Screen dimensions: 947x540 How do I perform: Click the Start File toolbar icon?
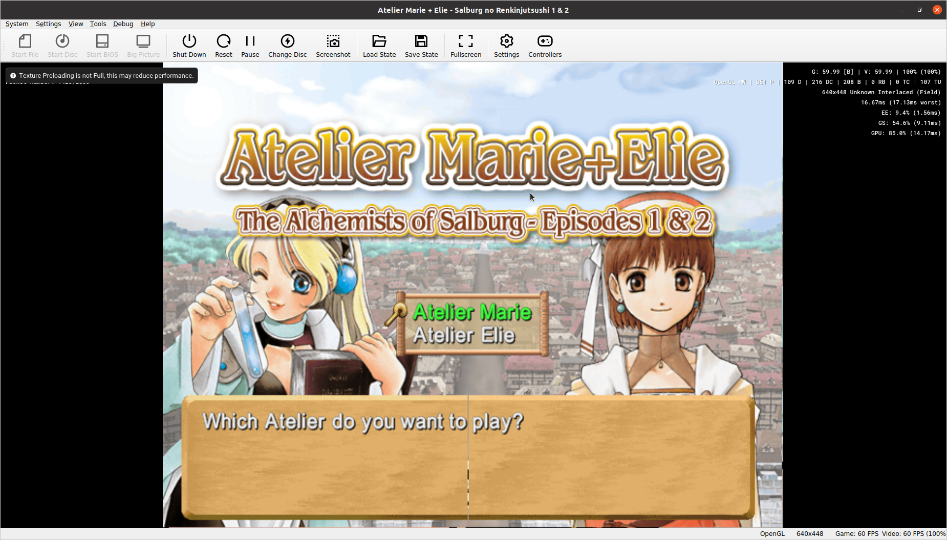tap(25, 46)
